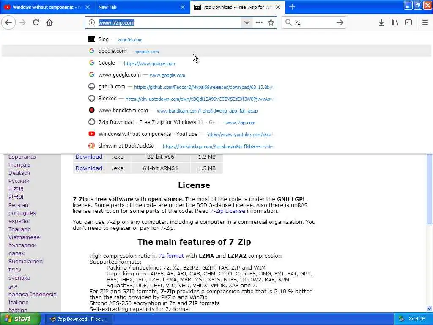Download the 64-bit ARM64 .exe
The image size is (433, 325).
(x=89, y=168)
